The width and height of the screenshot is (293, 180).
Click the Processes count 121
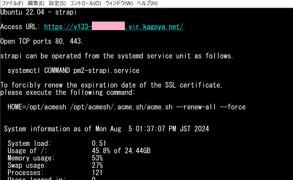click(97, 173)
